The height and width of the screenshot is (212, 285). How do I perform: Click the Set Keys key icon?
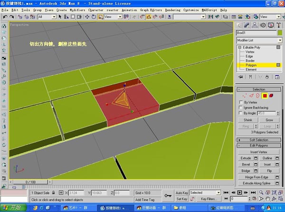pyautogui.click(x=168, y=196)
